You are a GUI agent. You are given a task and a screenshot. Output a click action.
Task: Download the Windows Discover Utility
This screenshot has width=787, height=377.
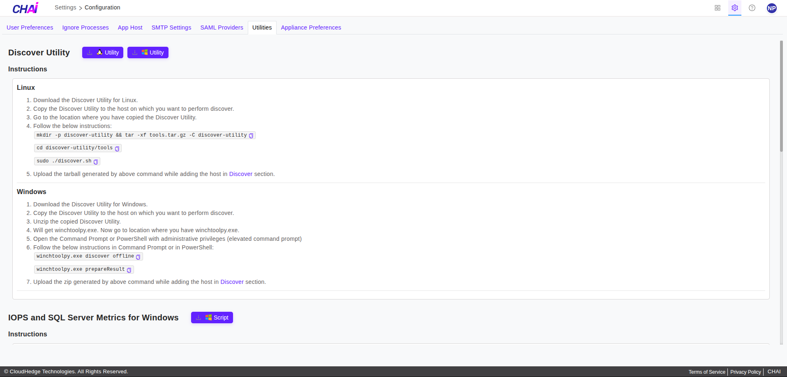point(148,53)
